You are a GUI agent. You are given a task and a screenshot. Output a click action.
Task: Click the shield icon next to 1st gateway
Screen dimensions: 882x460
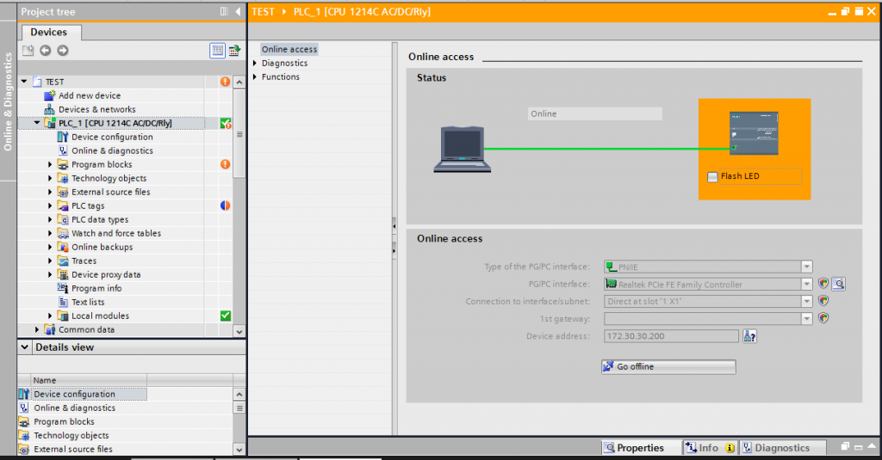click(x=823, y=318)
